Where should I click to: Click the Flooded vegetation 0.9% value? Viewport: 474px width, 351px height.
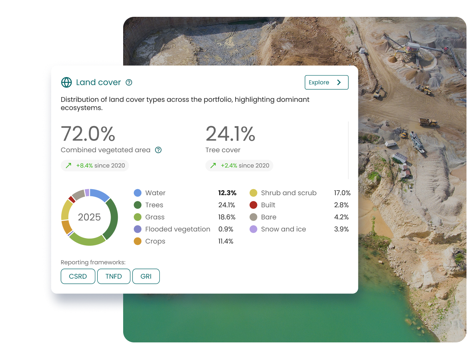(226, 229)
